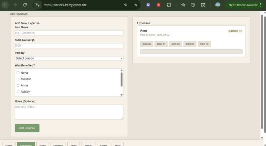Click the Who Benefited list down arrow
This screenshot has width=266, height=146.
pyautogui.click(x=121, y=95)
